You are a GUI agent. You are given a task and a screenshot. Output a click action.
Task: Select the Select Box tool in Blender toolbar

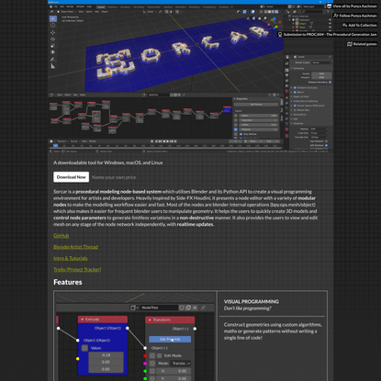coord(53,18)
